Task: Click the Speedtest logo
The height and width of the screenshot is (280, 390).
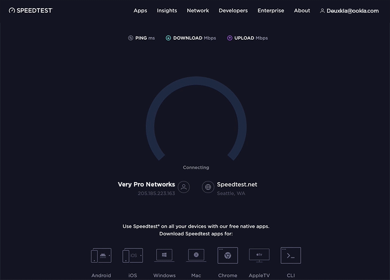Action: pos(31,10)
